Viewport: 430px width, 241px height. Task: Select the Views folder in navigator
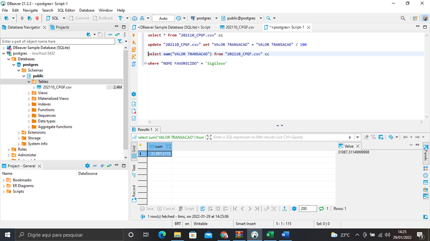tap(43, 93)
